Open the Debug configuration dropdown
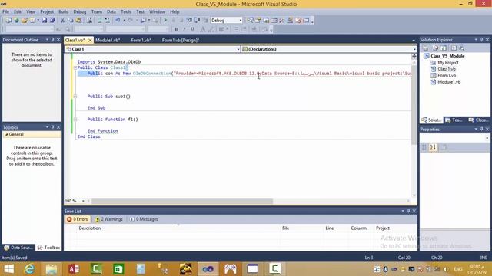Image resolution: width=492 pixels, height=276 pixels. [241, 21]
